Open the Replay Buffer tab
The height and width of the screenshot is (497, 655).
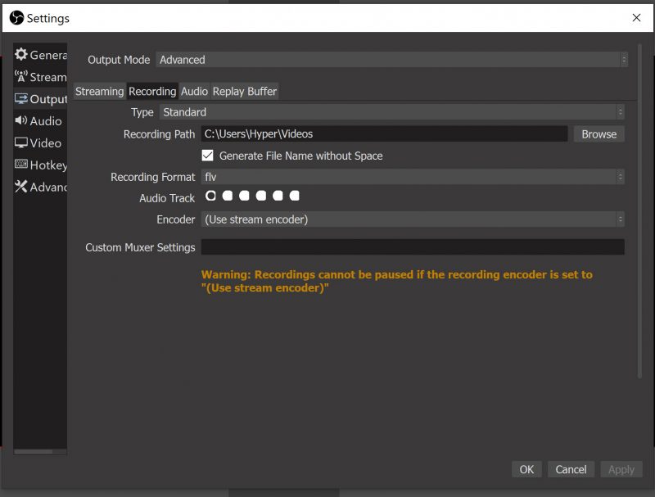pos(245,92)
